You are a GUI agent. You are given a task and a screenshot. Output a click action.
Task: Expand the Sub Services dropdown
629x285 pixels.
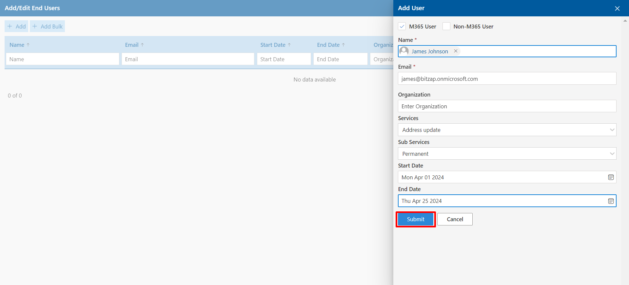(x=612, y=154)
